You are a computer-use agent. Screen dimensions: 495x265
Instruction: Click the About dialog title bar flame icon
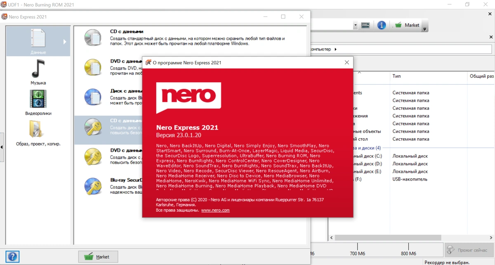click(148, 63)
